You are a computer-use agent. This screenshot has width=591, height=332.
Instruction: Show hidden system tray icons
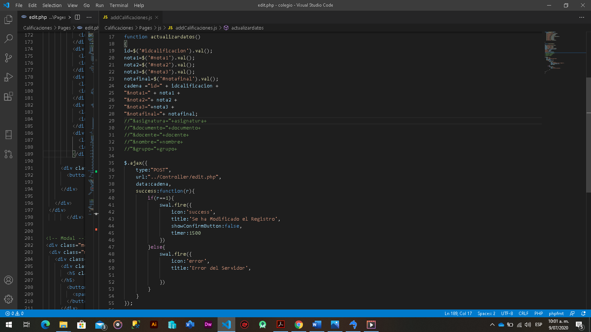pos(492,325)
